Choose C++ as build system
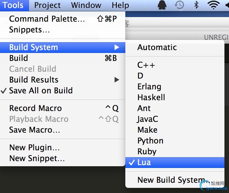 pos(146,65)
